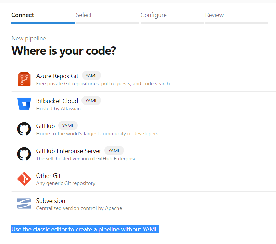Click 'Any generic Git repository' text
The width and height of the screenshot is (276, 244).
(x=66, y=183)
